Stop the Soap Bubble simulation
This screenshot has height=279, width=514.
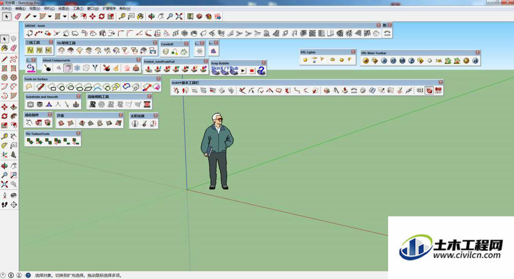[252, 70]
